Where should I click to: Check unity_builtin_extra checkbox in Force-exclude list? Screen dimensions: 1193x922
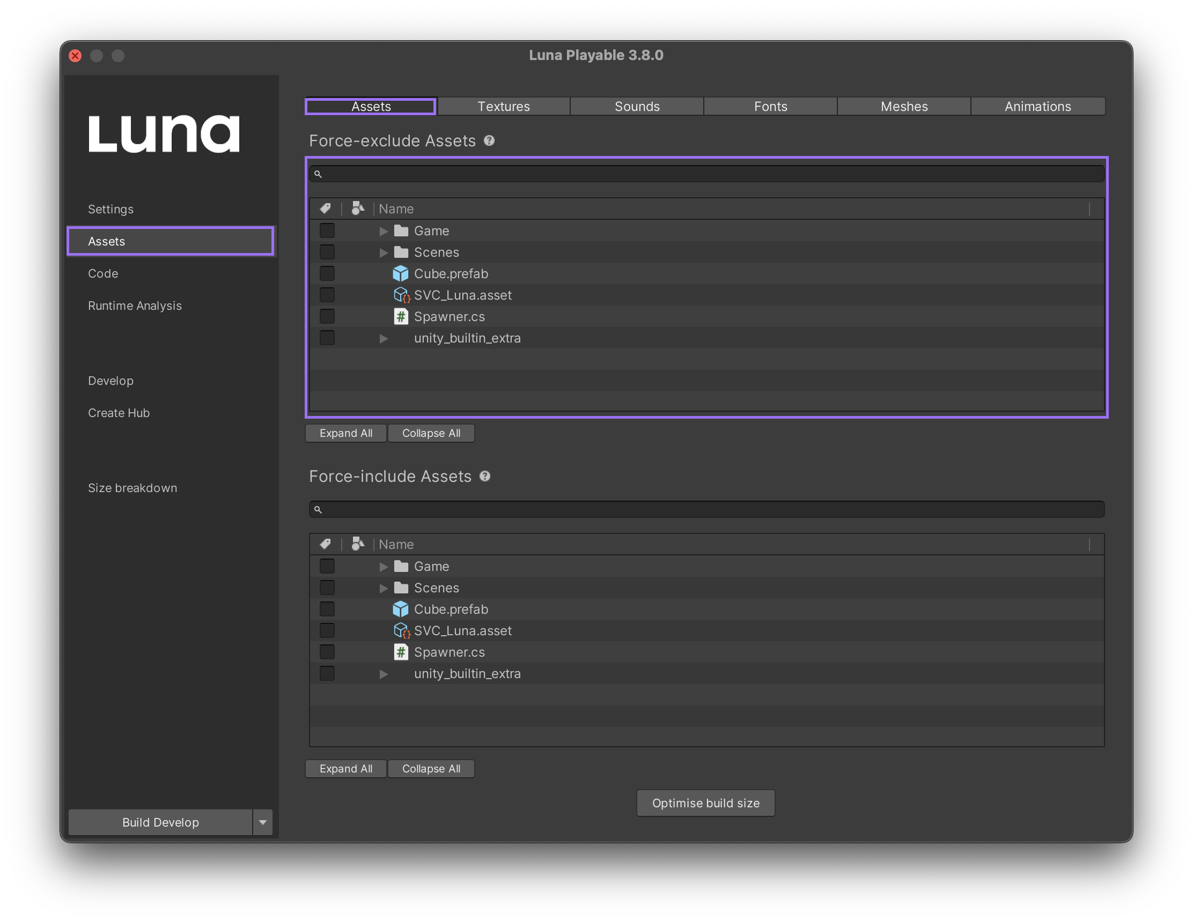point(327,338)
